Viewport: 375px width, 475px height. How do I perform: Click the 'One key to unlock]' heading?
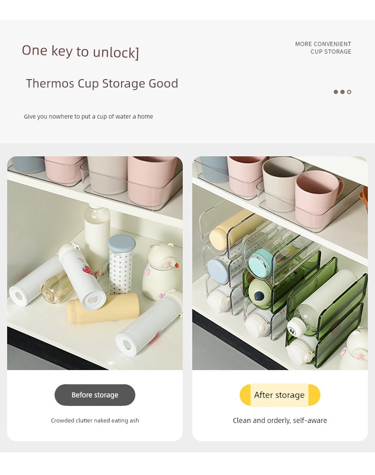pyautogui.click(x=80, y=52)
